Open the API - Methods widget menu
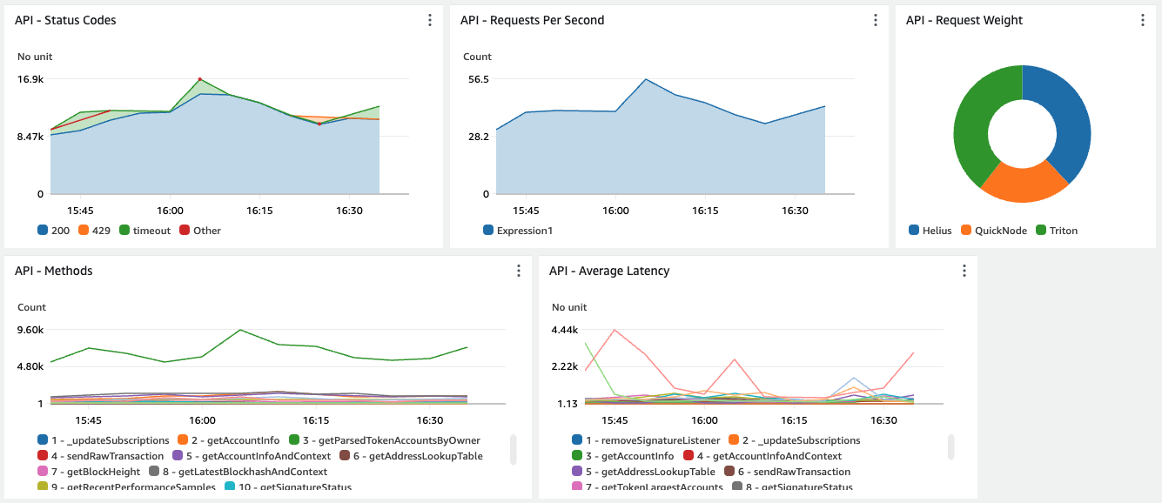The height and width of the screenshot is (503, 1162). pos(519,271)
